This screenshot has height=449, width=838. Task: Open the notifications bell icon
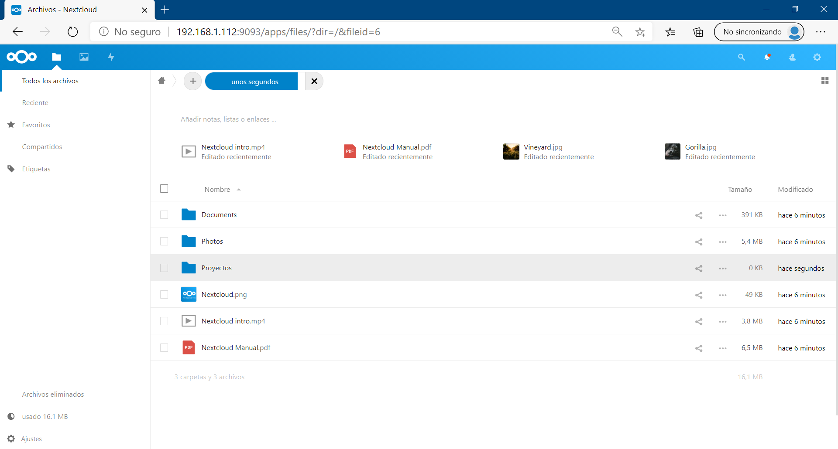[767, 57]
